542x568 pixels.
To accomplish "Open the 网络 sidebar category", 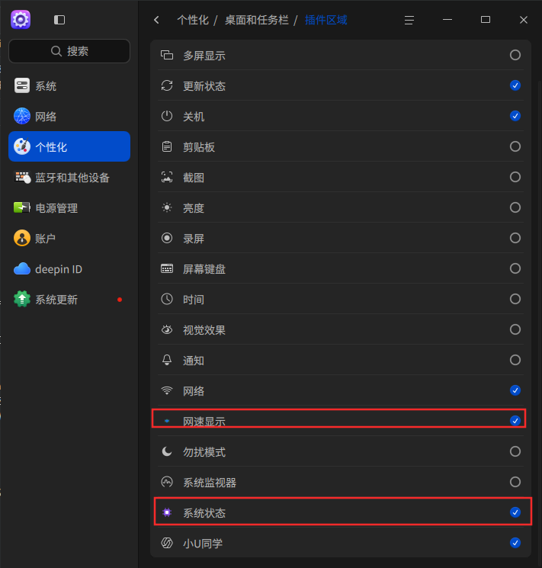I will 69,117.
